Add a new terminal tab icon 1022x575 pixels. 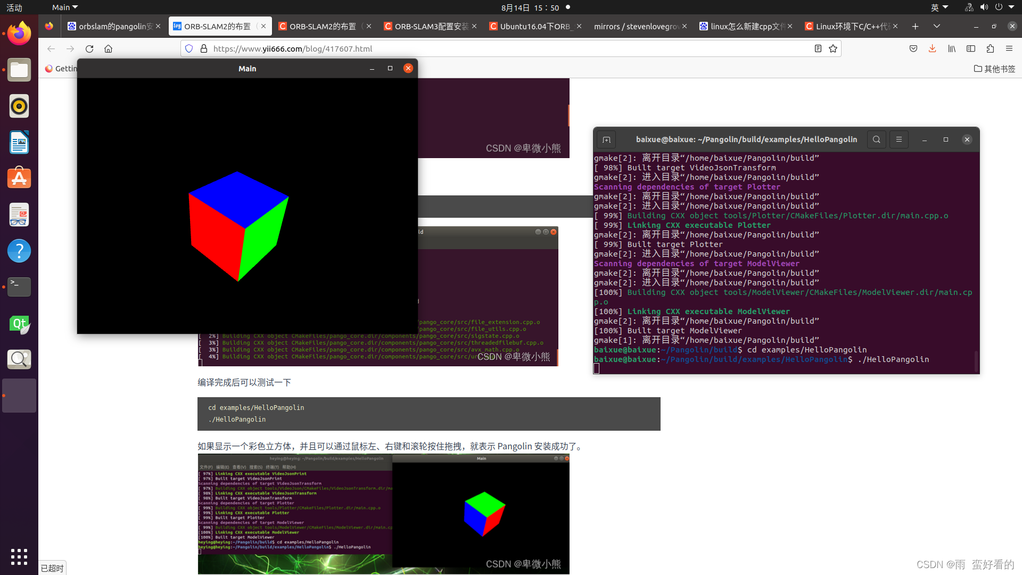pyautogui.click(x=606, y=139)
